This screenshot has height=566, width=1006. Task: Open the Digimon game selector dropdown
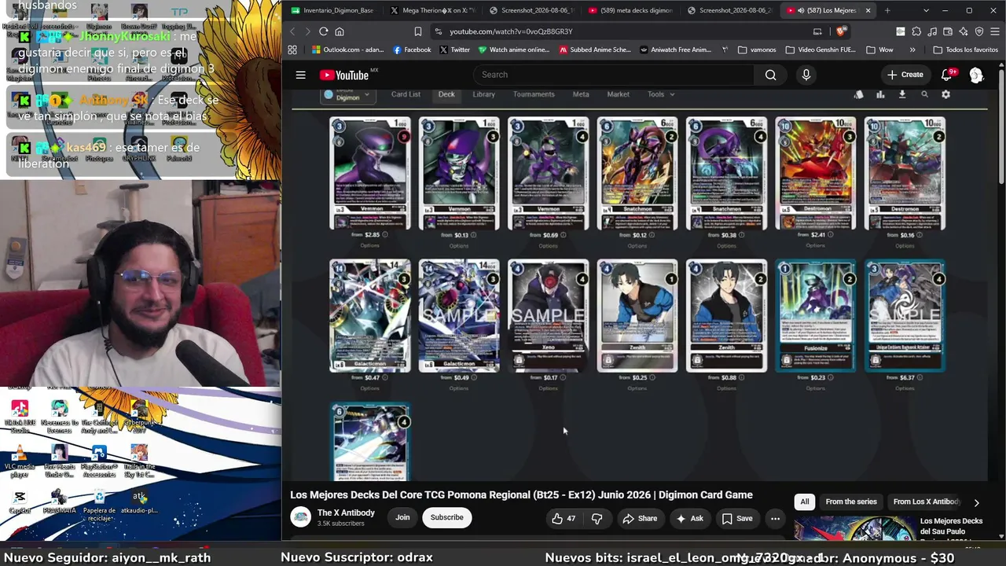(347, 94)
